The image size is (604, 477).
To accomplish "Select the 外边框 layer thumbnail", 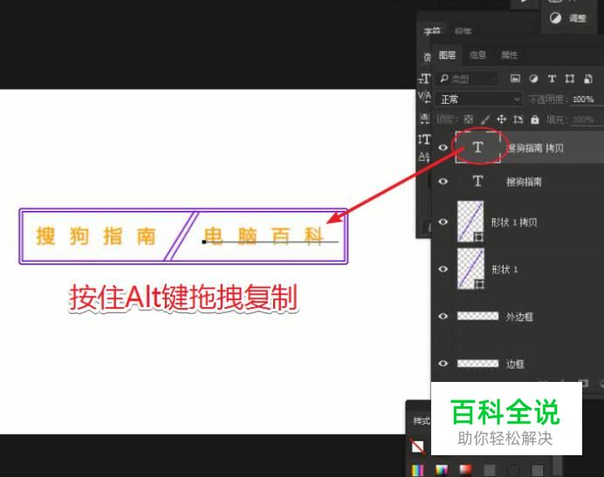I will click(x=477, y=316).
